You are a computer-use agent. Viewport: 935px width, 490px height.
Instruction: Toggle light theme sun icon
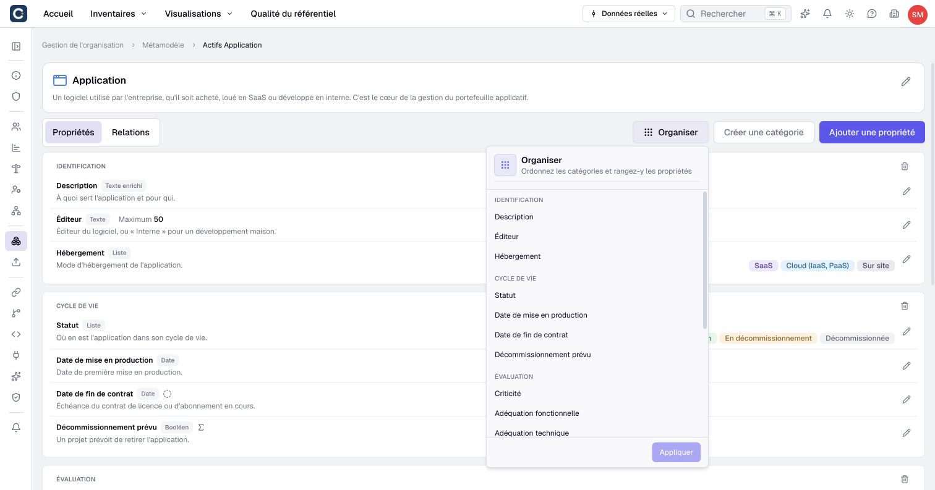tap(850, 14)
